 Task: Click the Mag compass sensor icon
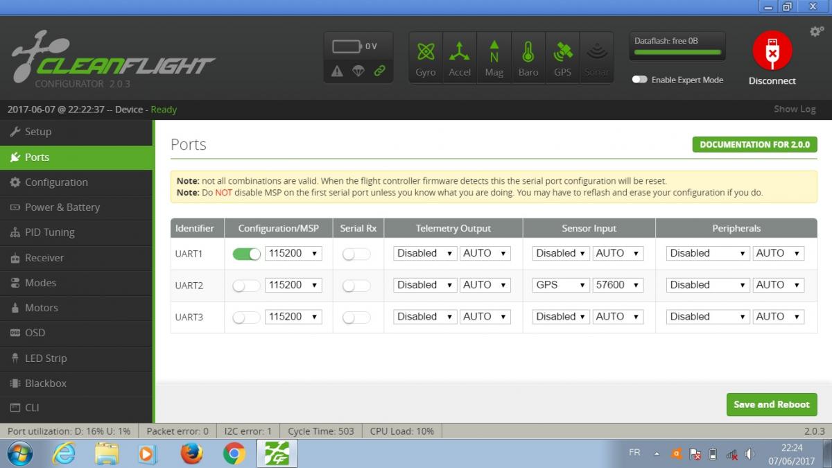pos(494,53)
